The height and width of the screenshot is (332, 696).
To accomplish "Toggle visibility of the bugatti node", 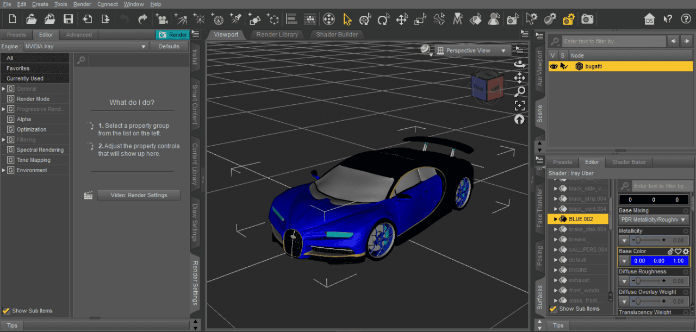I will point(554,66).
